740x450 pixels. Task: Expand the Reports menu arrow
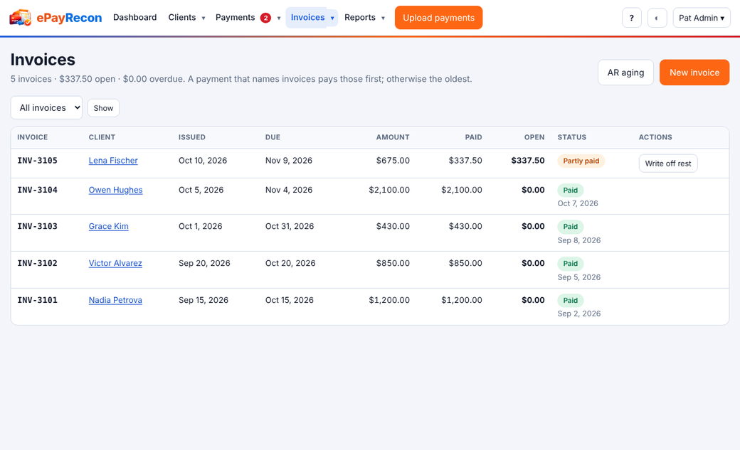click(x=383, y=18)
